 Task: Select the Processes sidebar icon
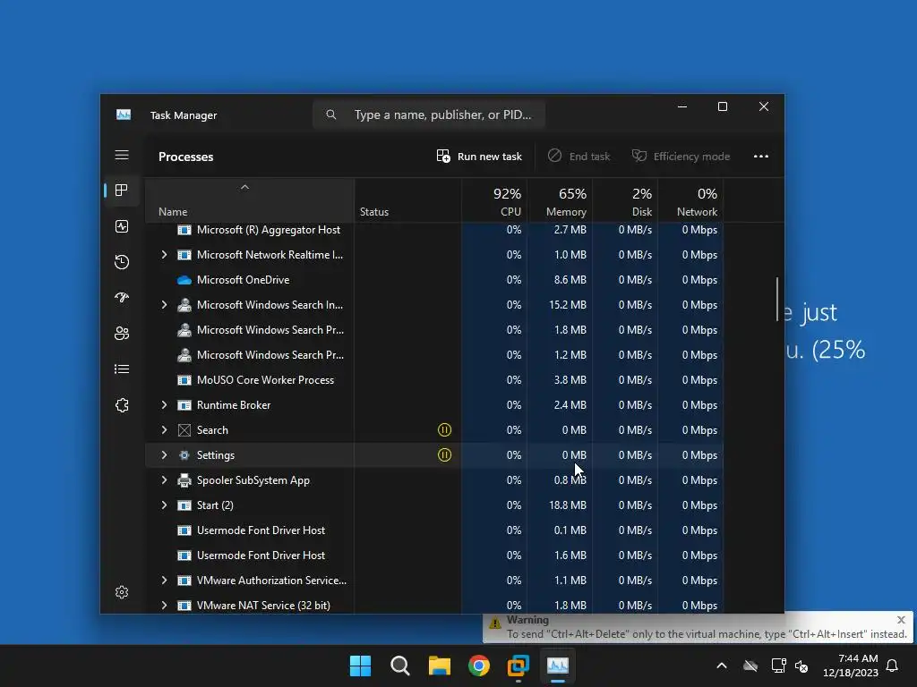point(122,191)
